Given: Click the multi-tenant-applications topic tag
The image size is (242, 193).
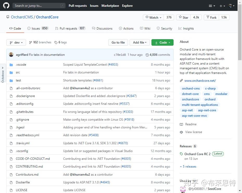Looking at the screenshot, I should click(200, 105).
